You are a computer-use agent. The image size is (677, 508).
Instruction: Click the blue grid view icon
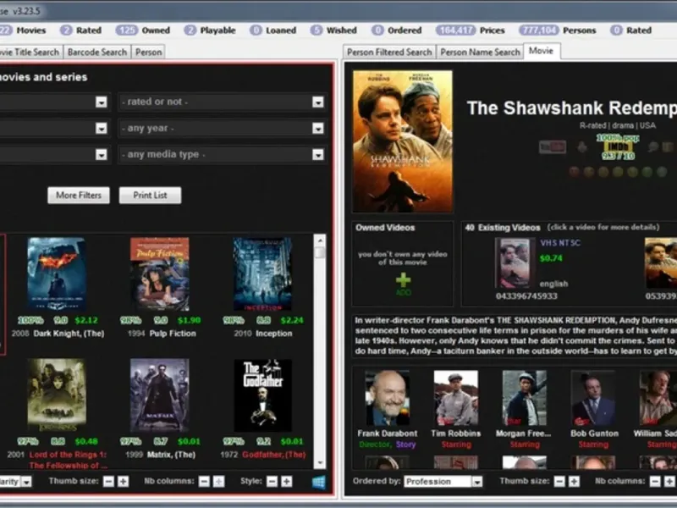[319, 482]
